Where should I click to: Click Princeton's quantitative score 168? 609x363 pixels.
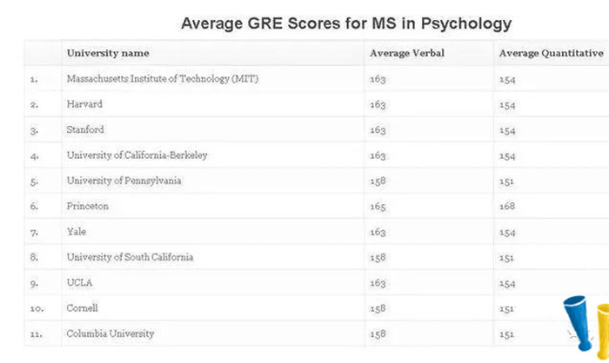coord(507,206)
